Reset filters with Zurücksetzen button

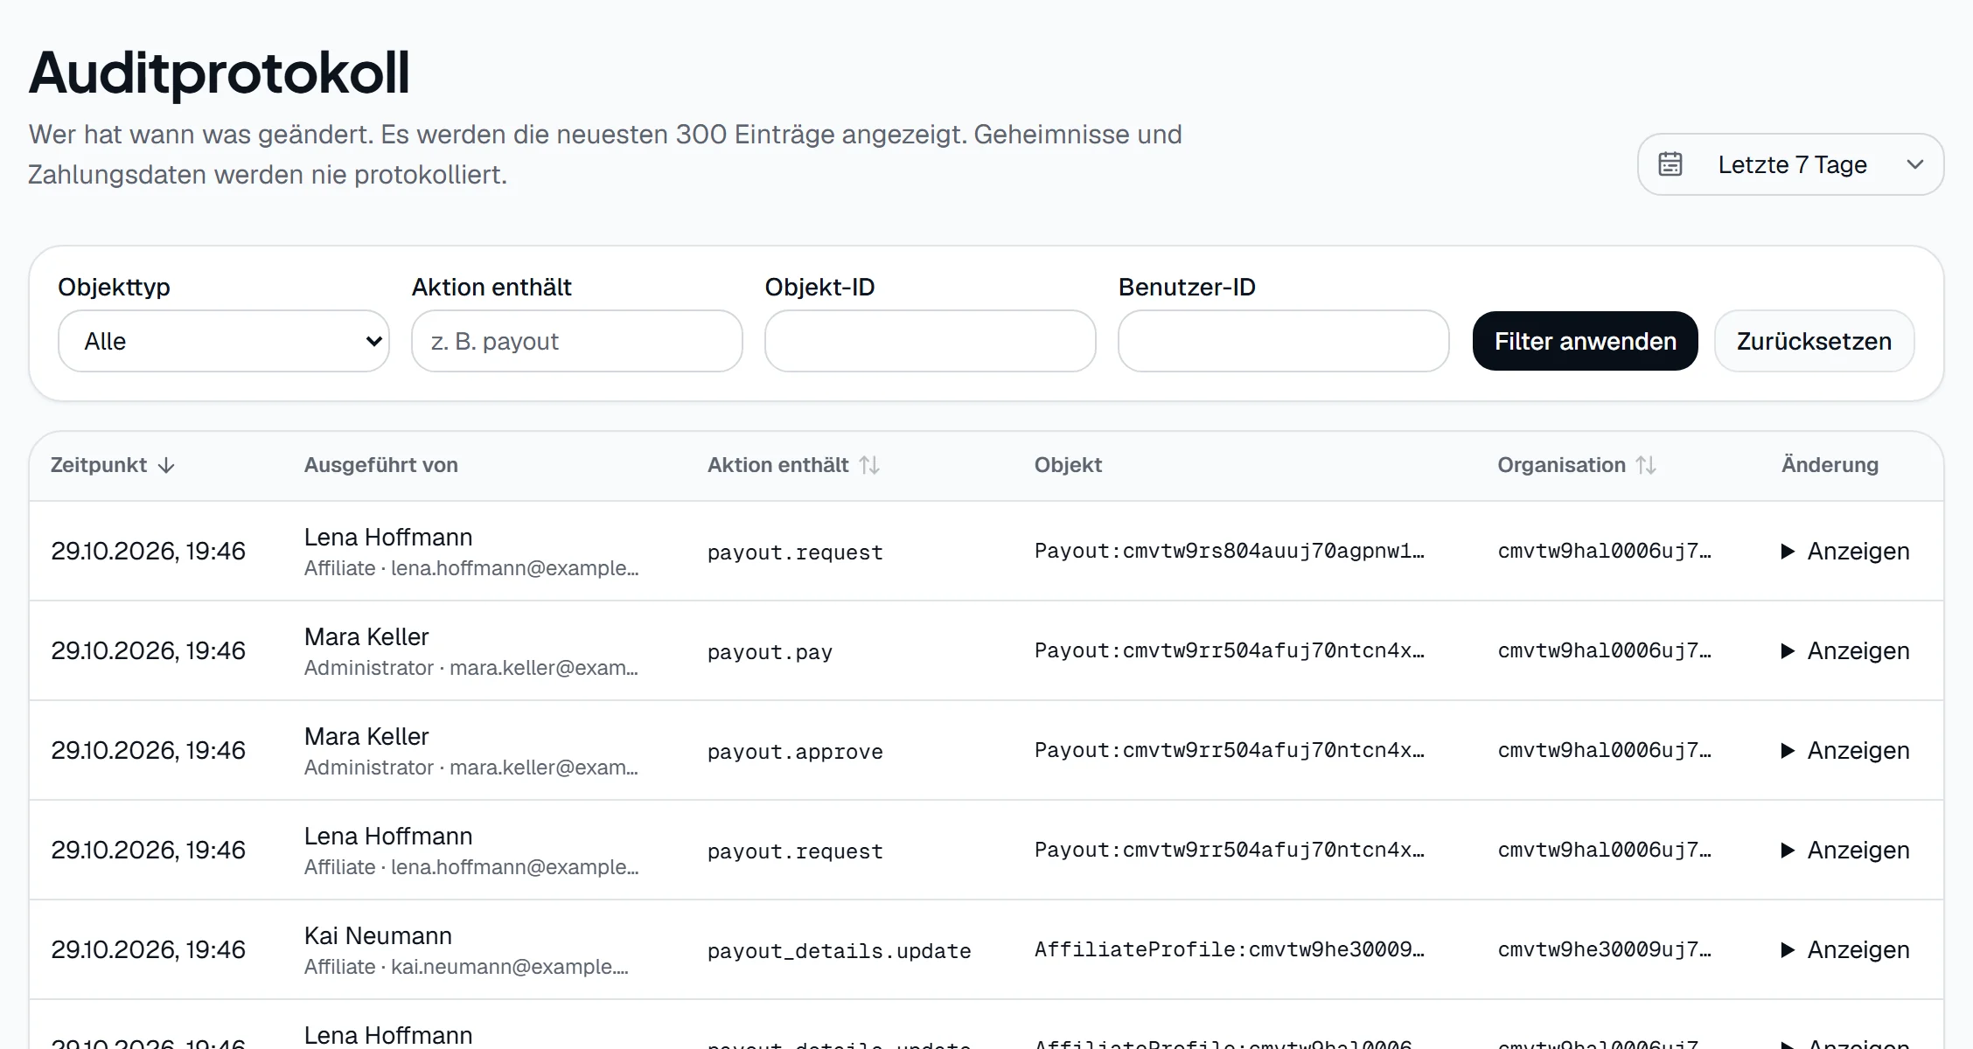(x=1815, y=341)
